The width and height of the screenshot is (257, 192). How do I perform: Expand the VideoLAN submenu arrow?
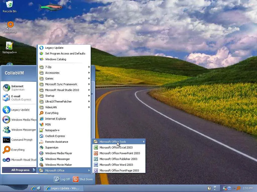pyautogui.click(x=89, y=107)
